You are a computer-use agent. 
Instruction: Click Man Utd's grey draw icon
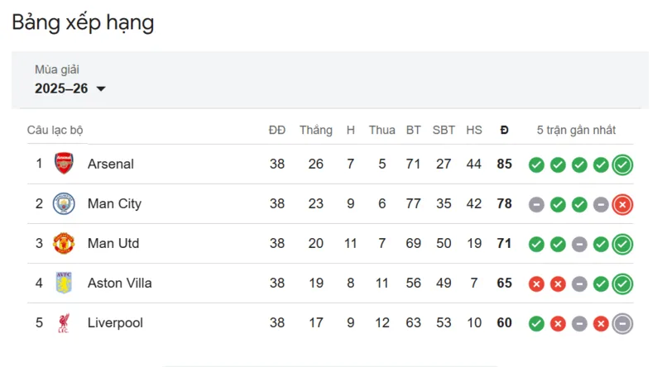click(579, 244)
